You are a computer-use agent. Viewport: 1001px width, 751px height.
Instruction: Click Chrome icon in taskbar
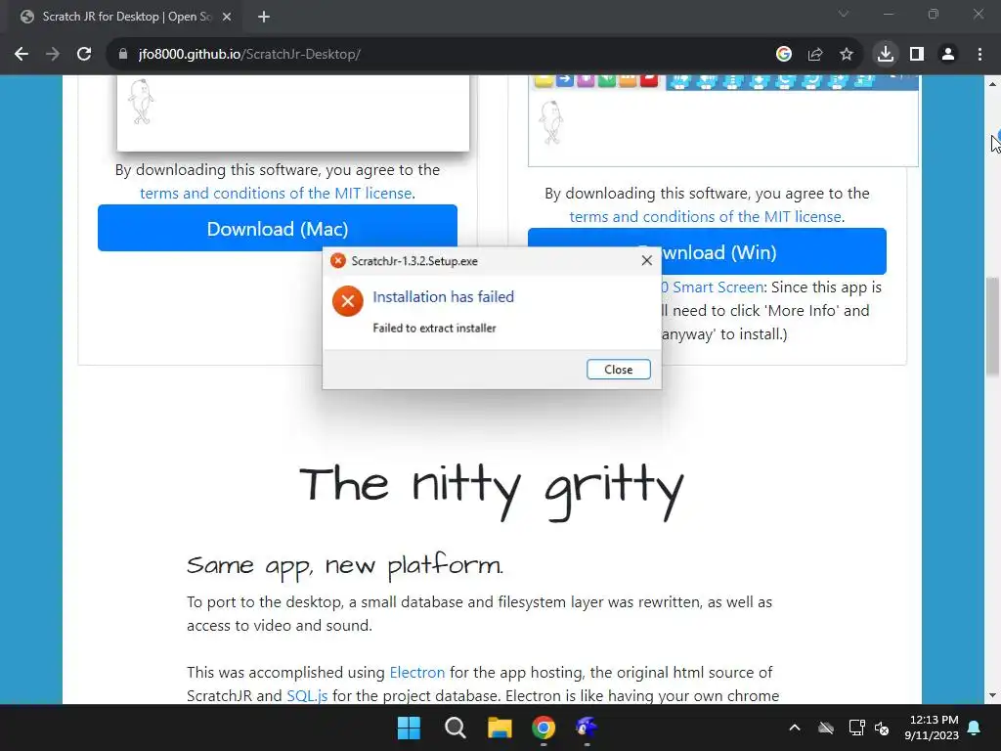click(544, 728)
